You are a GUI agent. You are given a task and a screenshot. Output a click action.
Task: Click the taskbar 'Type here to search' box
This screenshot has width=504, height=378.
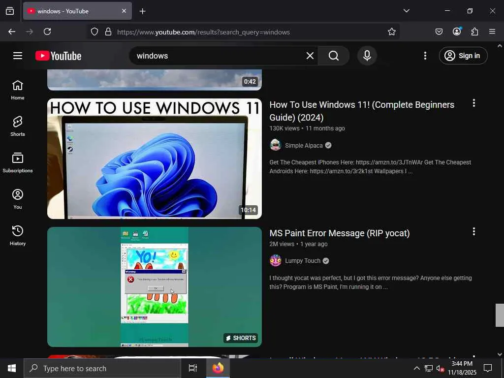coord(102,368)
